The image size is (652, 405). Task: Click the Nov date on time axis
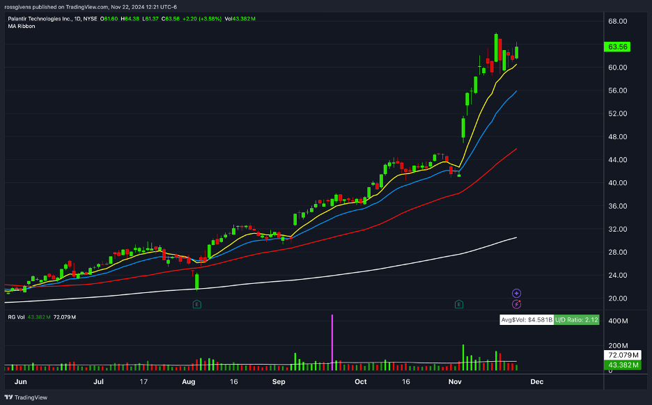pos(455,382)
